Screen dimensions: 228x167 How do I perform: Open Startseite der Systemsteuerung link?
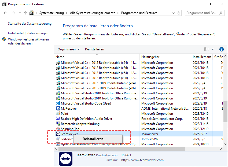[30, 24]
